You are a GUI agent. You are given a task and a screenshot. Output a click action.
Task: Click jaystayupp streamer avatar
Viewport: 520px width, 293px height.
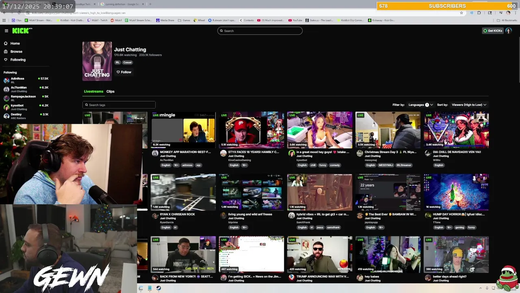click(x=360, y=215)
